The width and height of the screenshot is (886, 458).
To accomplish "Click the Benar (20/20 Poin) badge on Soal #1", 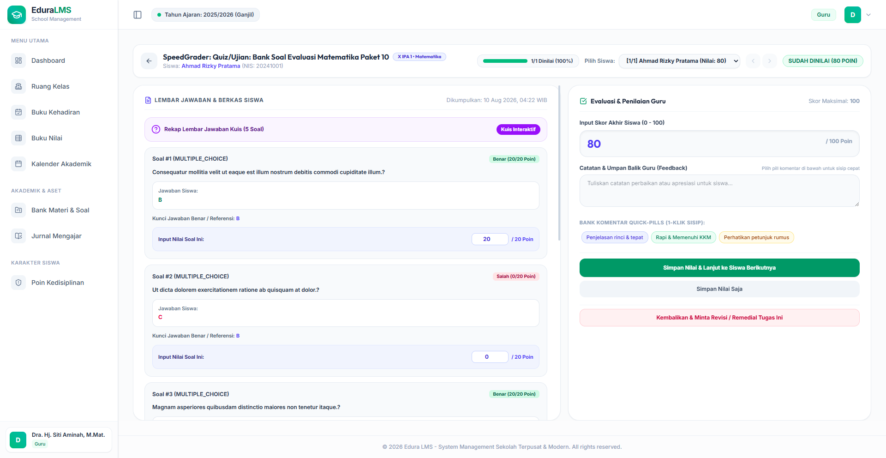I will [x=514, y=159].
